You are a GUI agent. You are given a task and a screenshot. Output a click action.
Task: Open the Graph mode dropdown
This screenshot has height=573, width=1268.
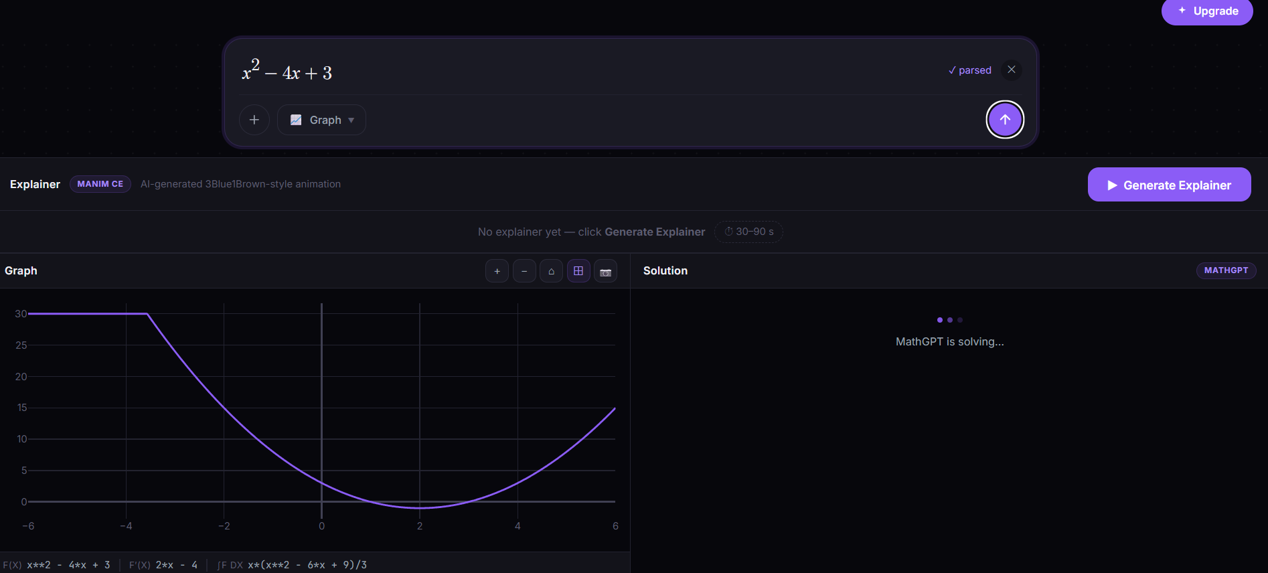tap(321, 120)
